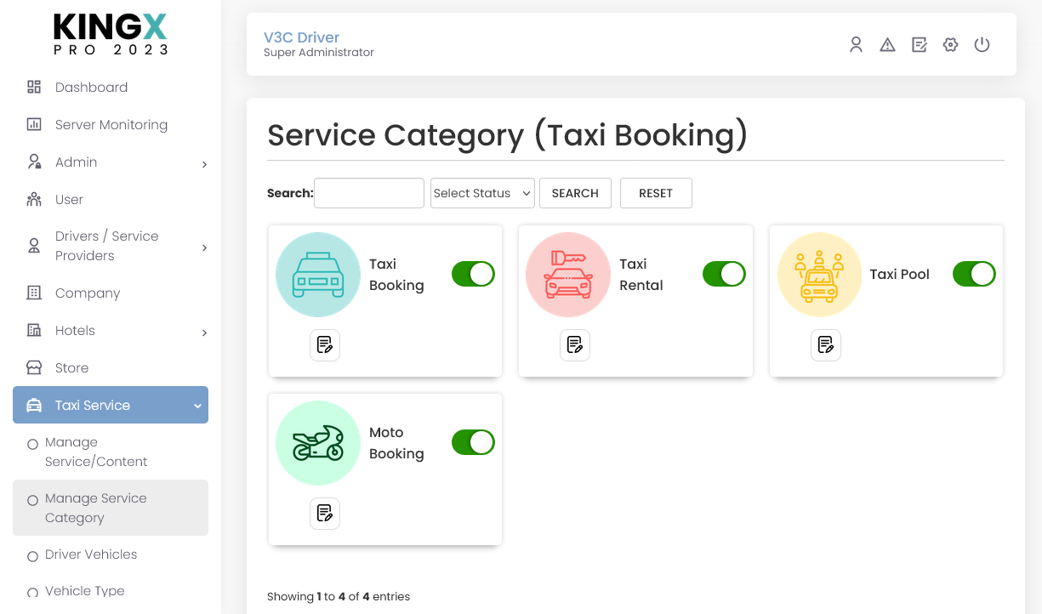
Task: Click the KingX Pro 2023 logo
Action: pos(111,35)
